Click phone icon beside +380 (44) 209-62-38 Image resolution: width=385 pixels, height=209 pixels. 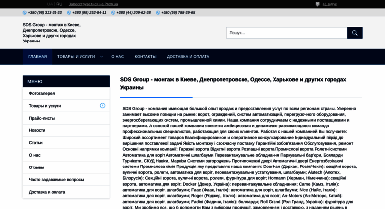point(113,13)
